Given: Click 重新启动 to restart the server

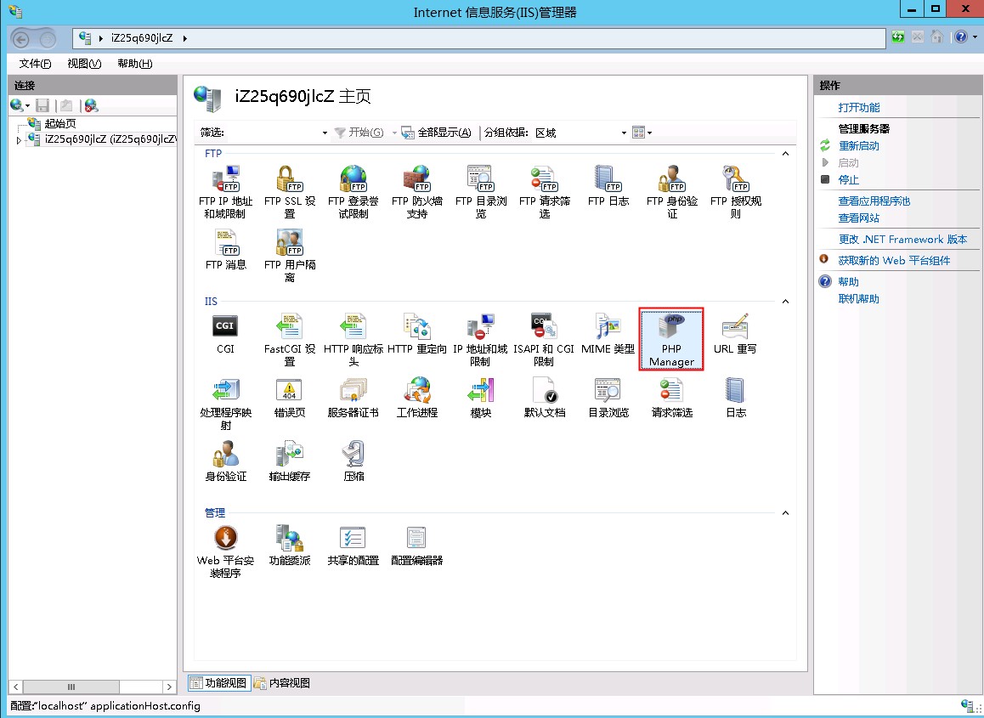Looking at the screenshot, I should click(x=859, y=145).
